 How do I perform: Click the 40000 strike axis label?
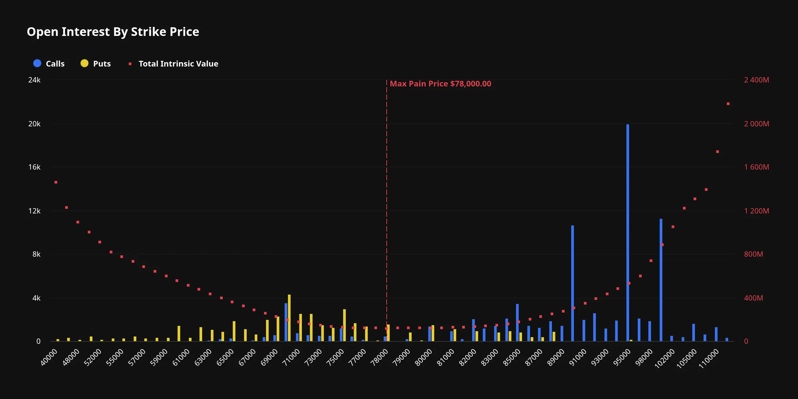(49, 357)
